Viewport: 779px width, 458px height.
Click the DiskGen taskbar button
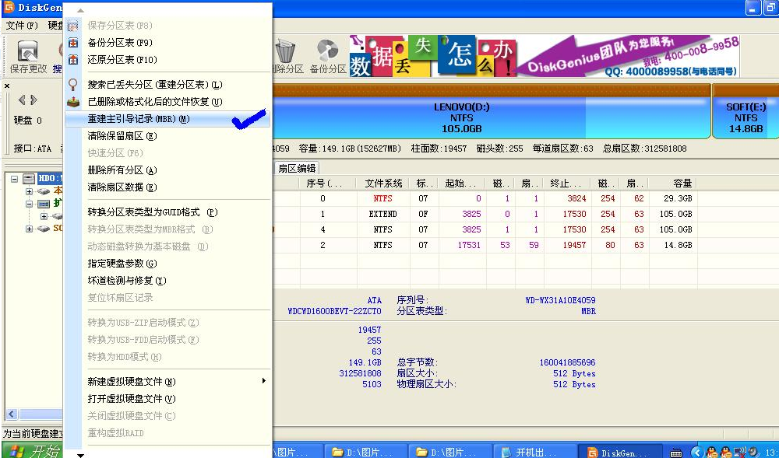click(x=619, y=451)
